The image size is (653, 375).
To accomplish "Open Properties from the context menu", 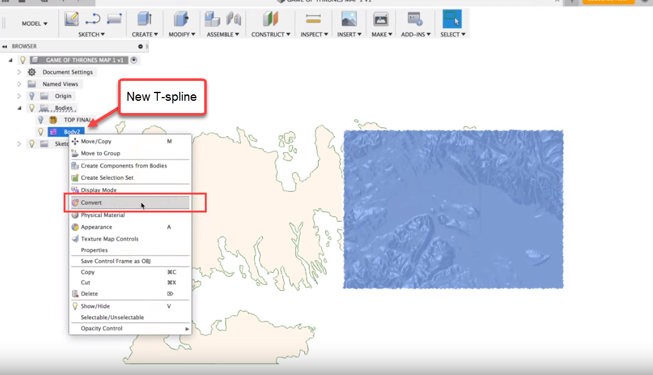I will pos(130,250).
